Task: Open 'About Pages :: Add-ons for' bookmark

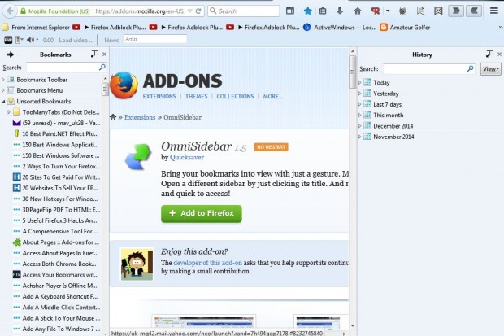Action: coord(57,242)
